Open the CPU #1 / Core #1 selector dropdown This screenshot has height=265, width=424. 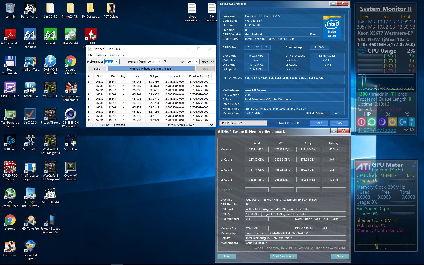243,123
